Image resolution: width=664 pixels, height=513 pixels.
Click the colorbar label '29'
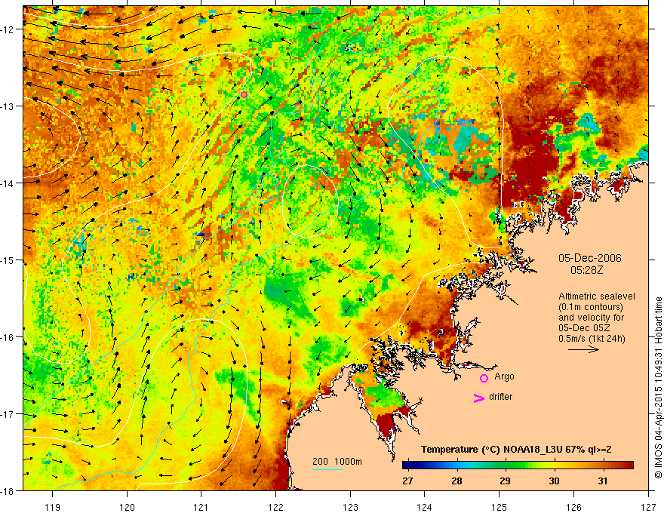click(505, 481)
